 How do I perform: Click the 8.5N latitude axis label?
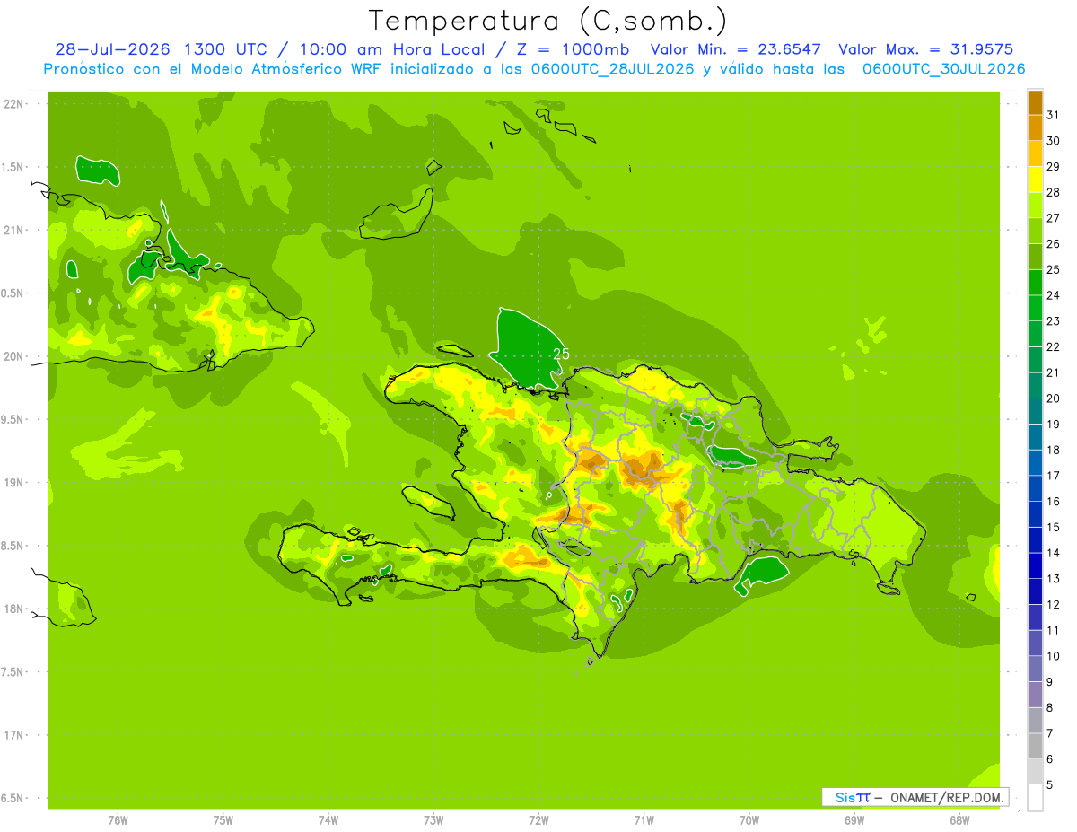point(13,546)
